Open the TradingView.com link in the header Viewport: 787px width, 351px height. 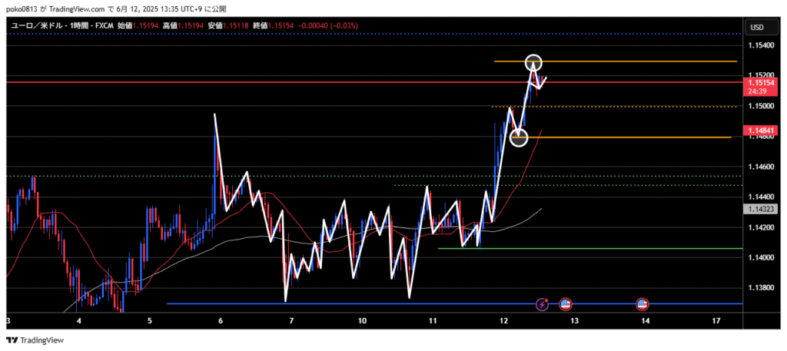click(75, 8)
